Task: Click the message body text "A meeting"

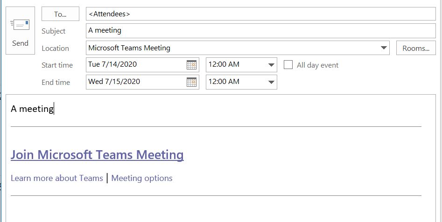Action: coord(32,109)
